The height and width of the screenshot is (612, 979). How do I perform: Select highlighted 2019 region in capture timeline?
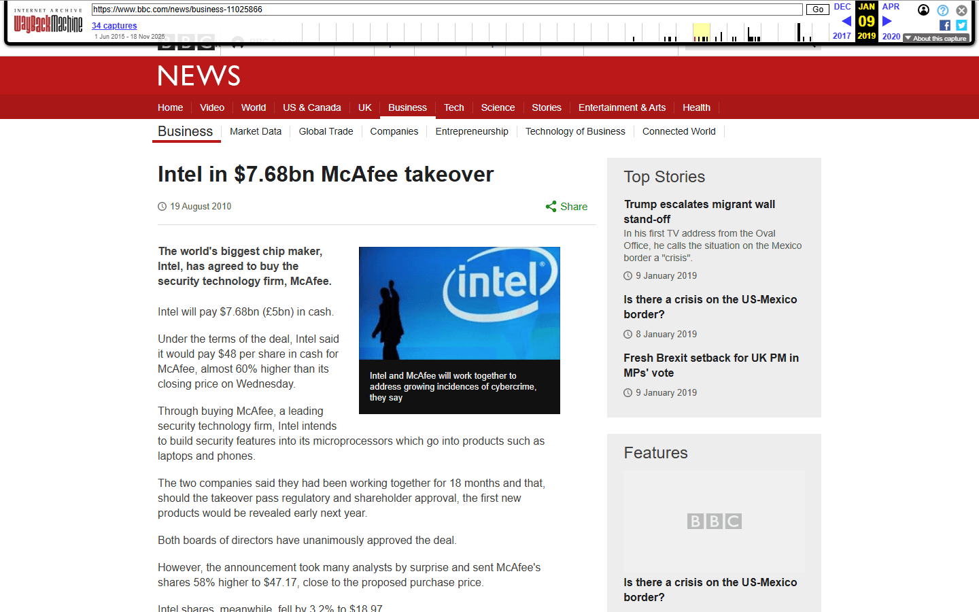coord(701,32)
